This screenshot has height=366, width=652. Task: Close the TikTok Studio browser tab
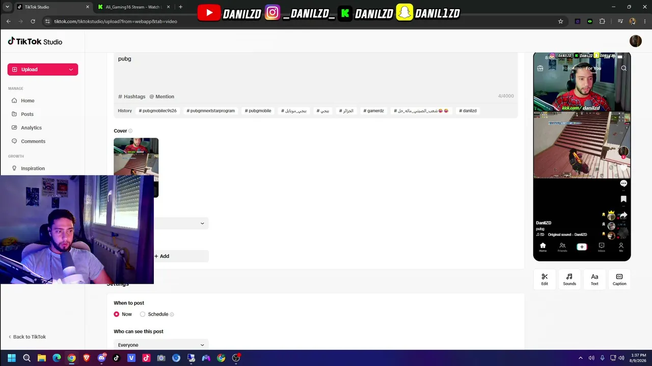[88, 7]
